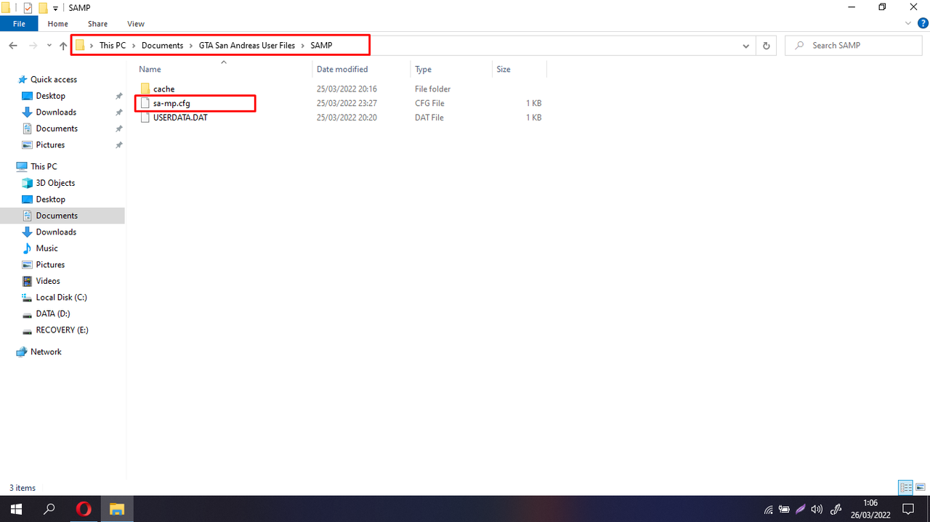Open the recent locations dropdown arrow

pos(49,46)
